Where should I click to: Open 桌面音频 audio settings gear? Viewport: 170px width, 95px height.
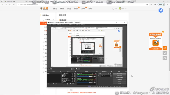[95, 82]
